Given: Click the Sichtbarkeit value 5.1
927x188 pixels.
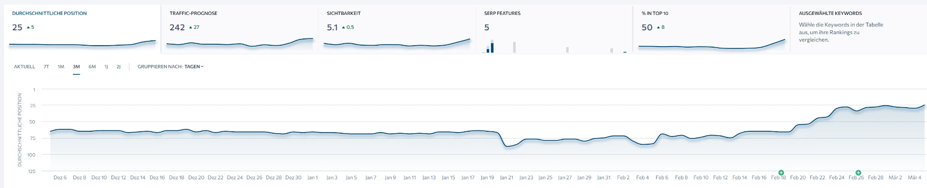Looking at the screenshot, I should tap(332, 27).
